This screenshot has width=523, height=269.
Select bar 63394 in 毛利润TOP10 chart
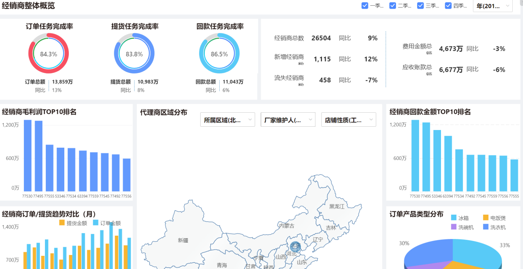[83, 171]
